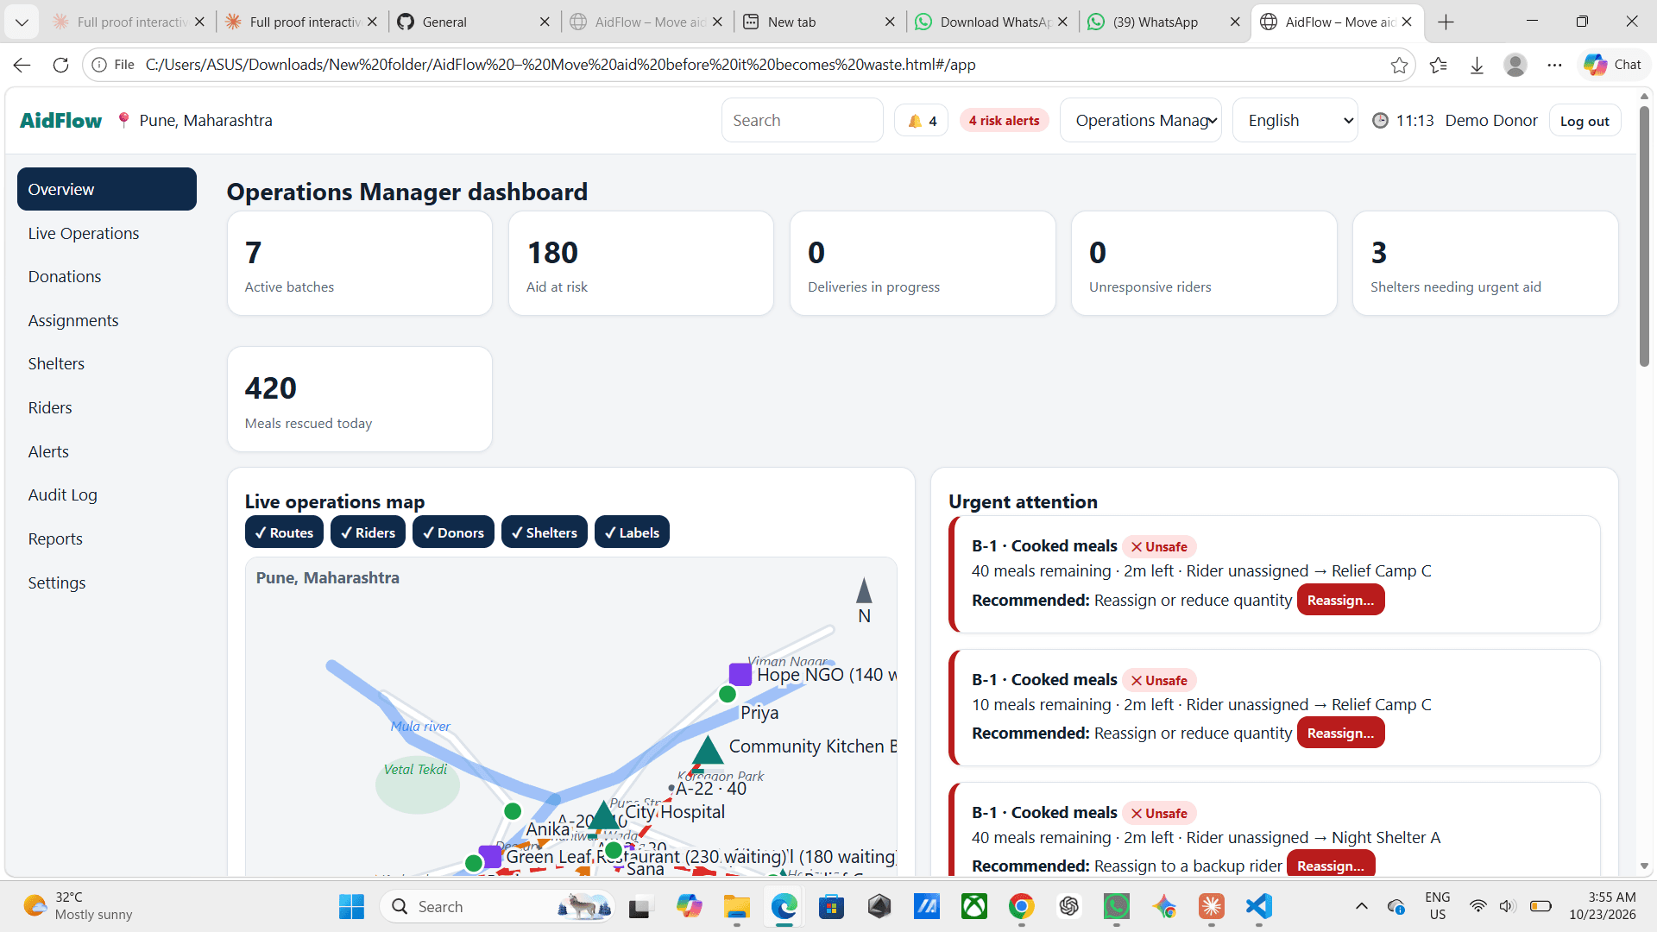Open the Copilot Chat button
Viewport: 1657px width, 932px height.
point(1613,65)
